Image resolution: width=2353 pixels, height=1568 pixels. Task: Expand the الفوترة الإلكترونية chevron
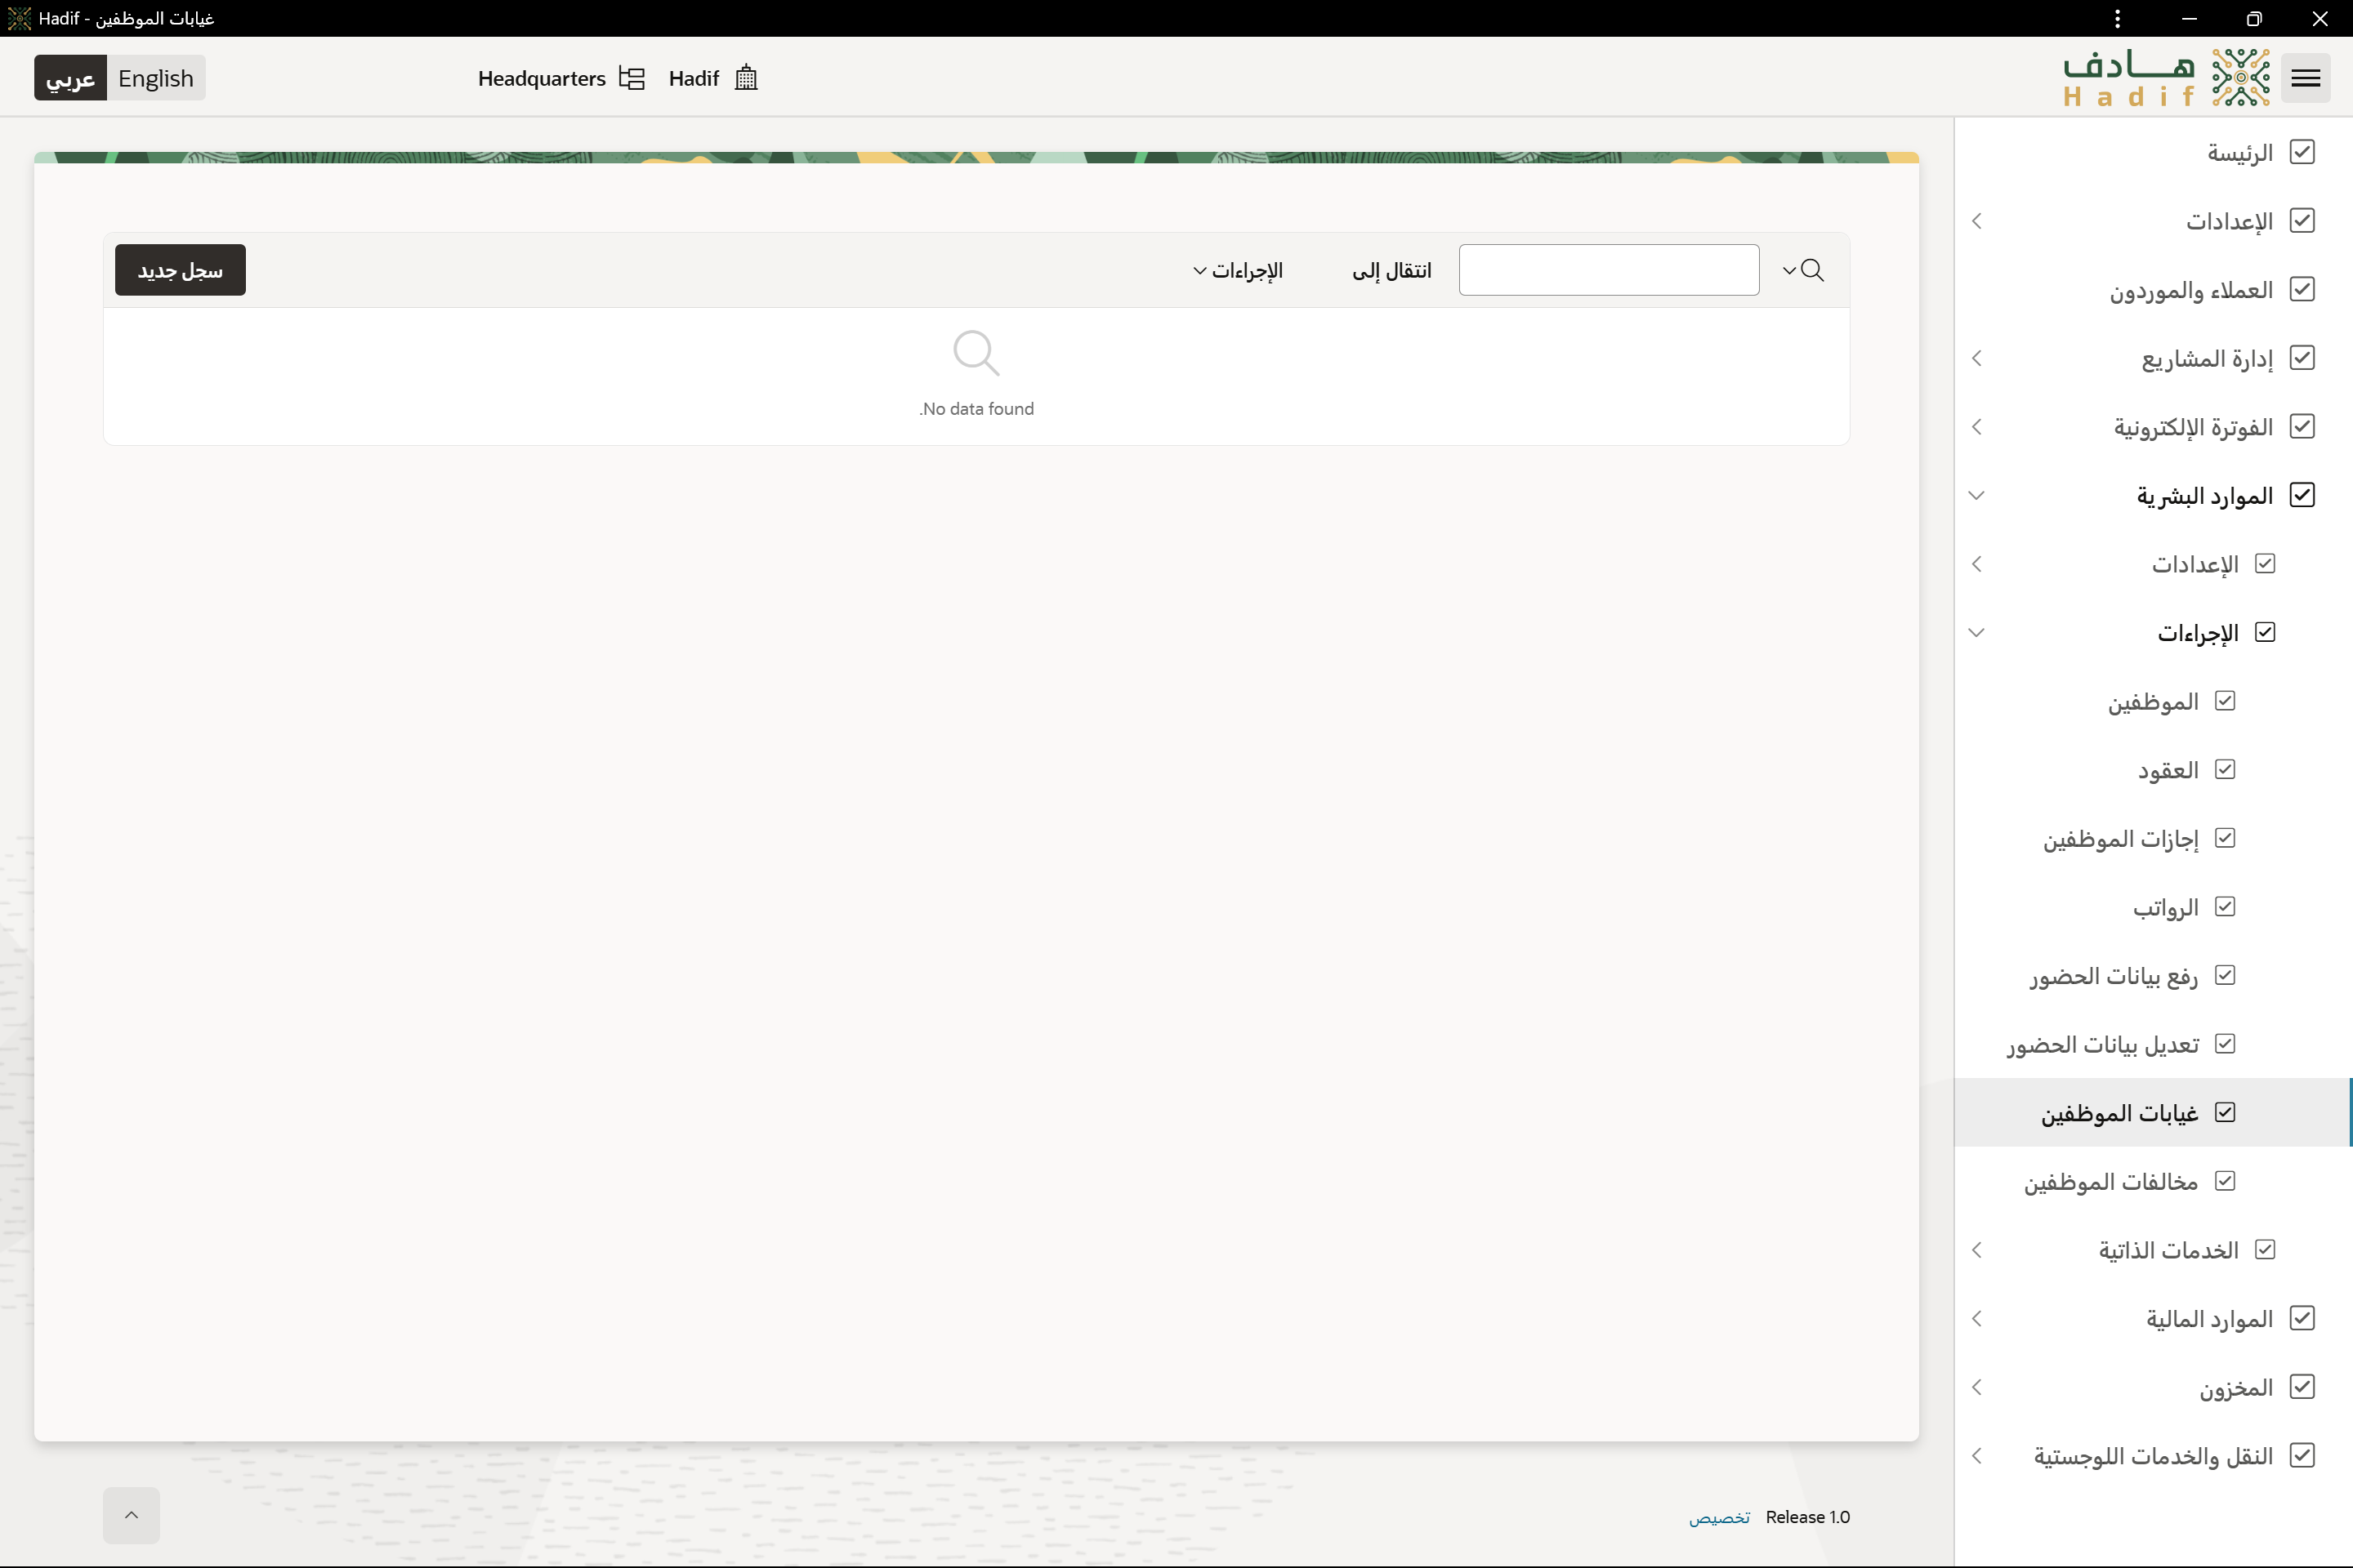click(1977, 427)
